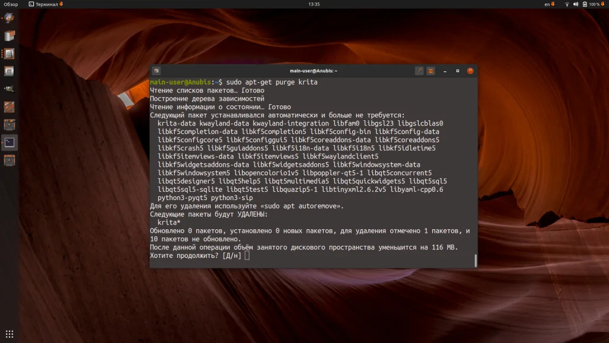Click the line Чтение информации о состоянии… Готово
The image size is (609, 343).
point(220,107)
